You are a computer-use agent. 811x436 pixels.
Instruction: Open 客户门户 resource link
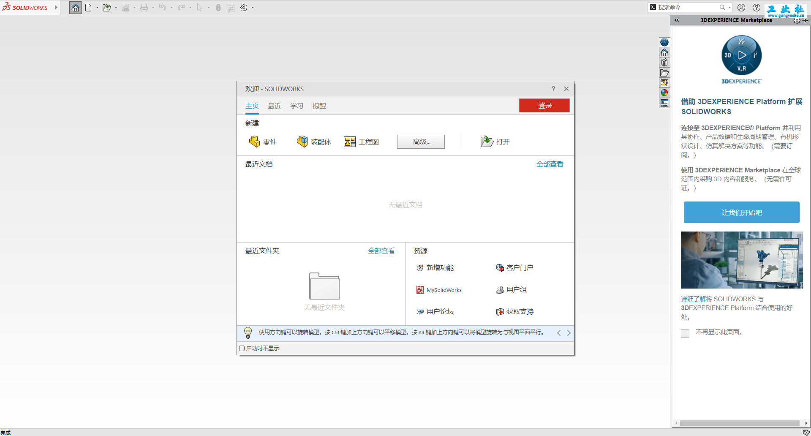click(514, 268)
